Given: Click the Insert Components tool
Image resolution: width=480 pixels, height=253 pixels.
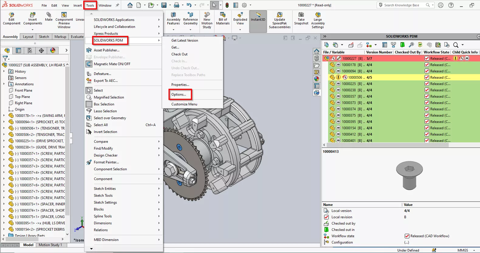Looking at the screenshot, I should (33, 19).
